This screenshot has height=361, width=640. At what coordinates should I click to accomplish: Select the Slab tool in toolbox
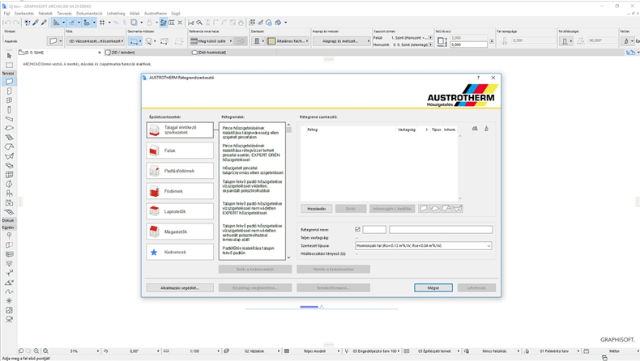click(x=9, y=128)
